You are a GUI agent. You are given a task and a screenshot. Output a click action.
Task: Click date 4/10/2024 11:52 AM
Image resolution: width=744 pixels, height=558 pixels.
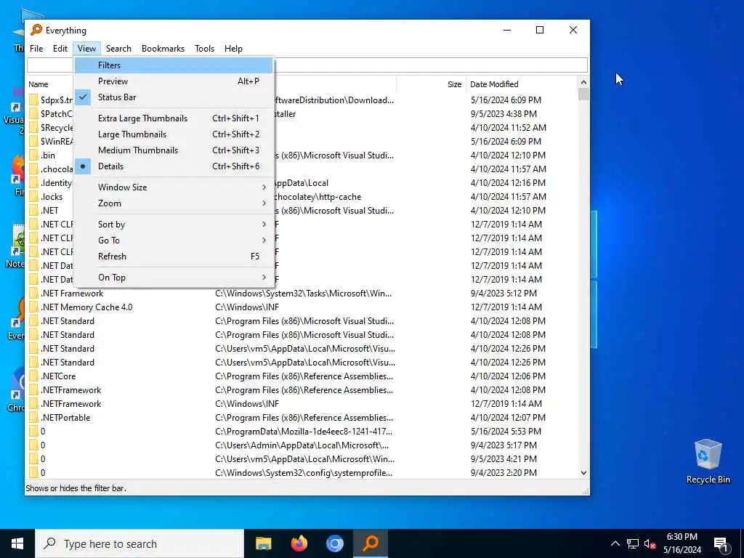click(508, 128)
